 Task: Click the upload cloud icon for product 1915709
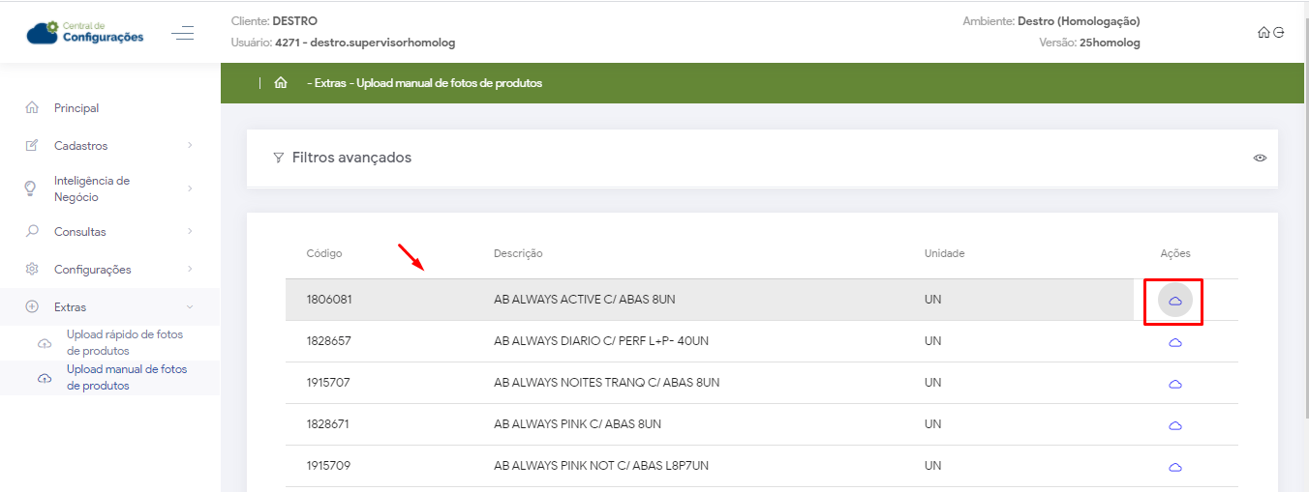pyautogui.click(x=1175, y=467)
